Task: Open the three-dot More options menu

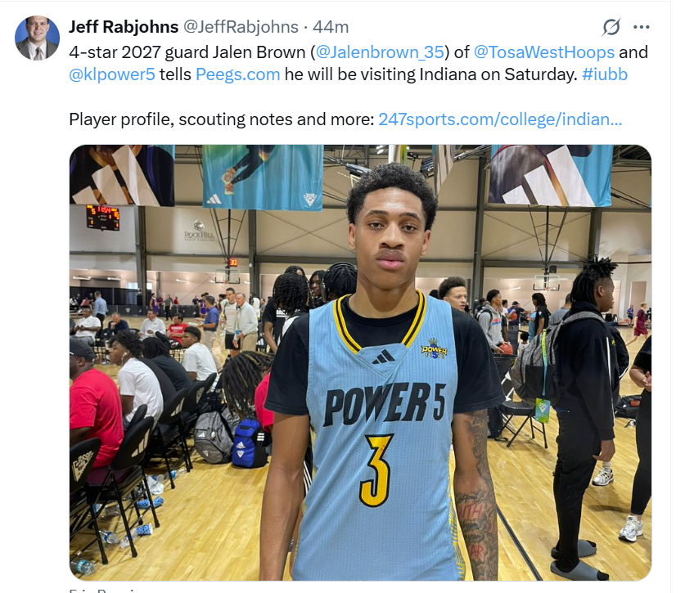Action: click(641, 27)
